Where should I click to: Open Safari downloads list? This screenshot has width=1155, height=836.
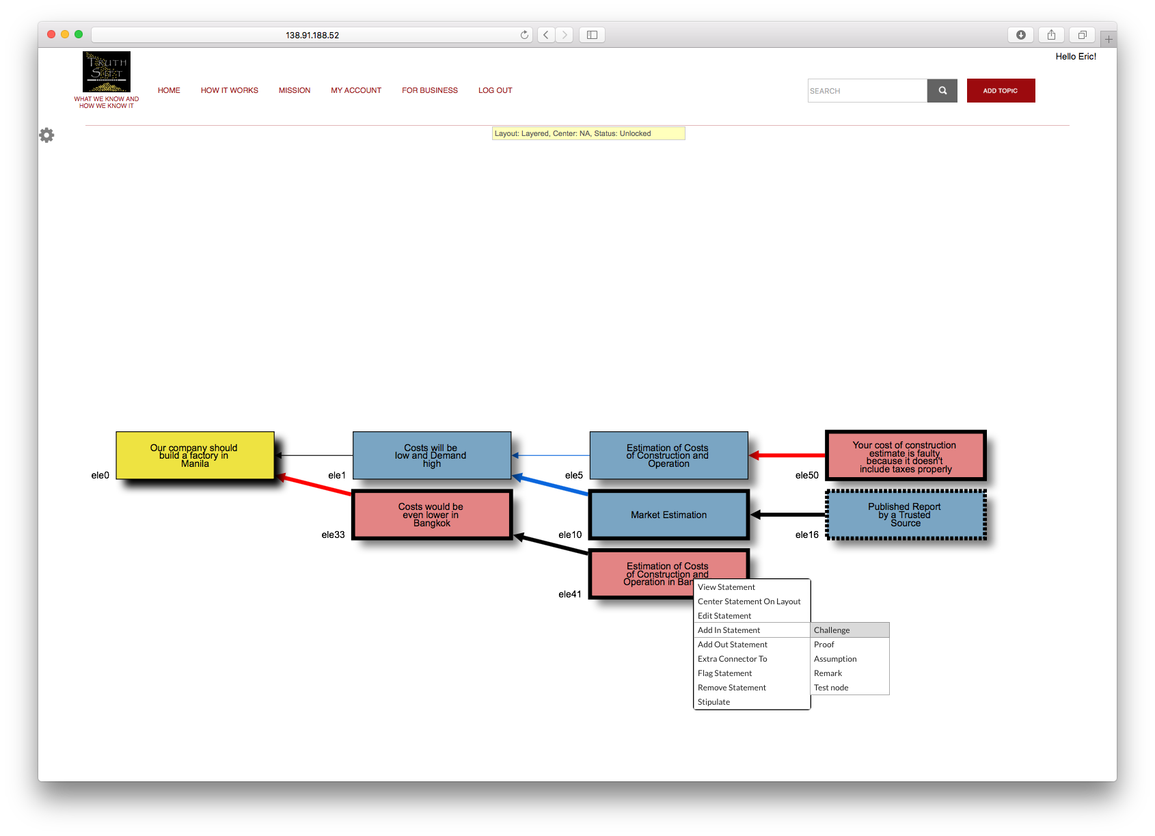(1020, 35)
